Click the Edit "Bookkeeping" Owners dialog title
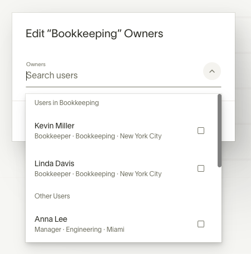 coord(95,34)
